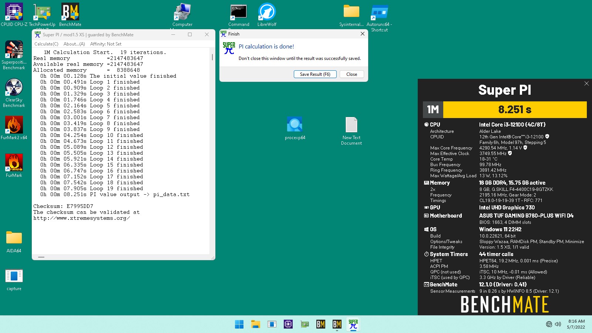Open the Sysinternals folder on desktop
Viewport: 592px width, 333px height.
pyautogui.click(x=351, y=15)
